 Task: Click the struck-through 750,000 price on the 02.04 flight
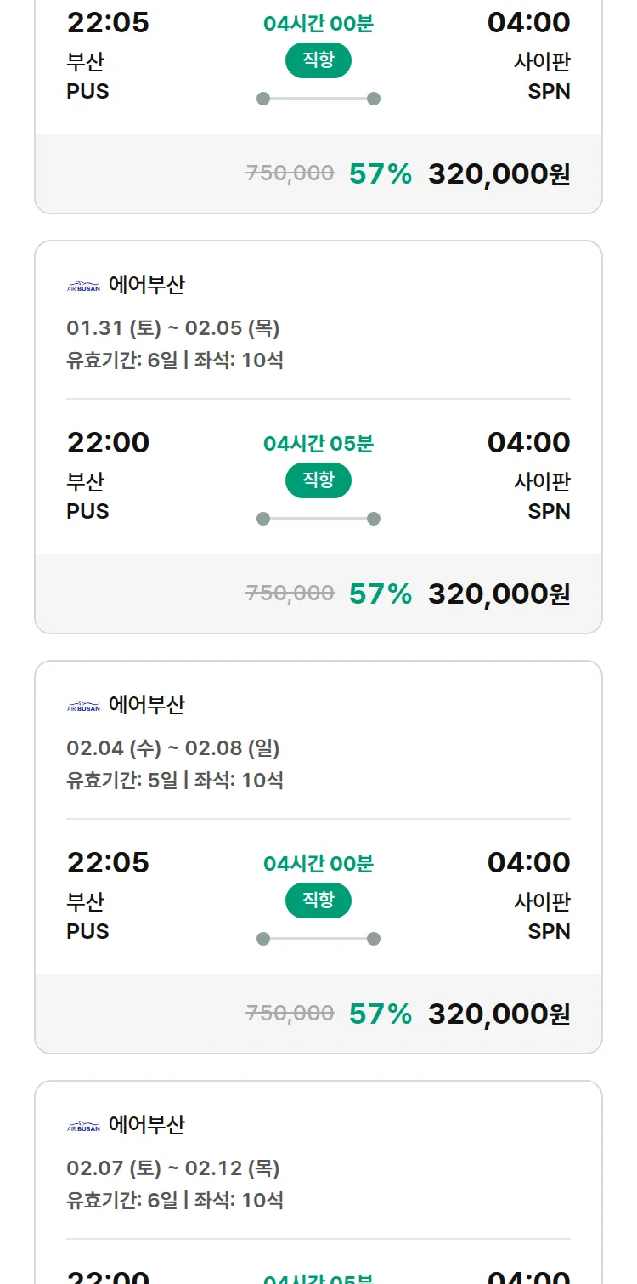pos(290,1014)
